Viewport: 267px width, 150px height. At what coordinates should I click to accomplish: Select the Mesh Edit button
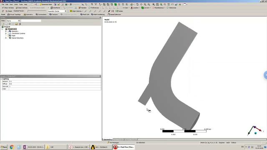85,15
